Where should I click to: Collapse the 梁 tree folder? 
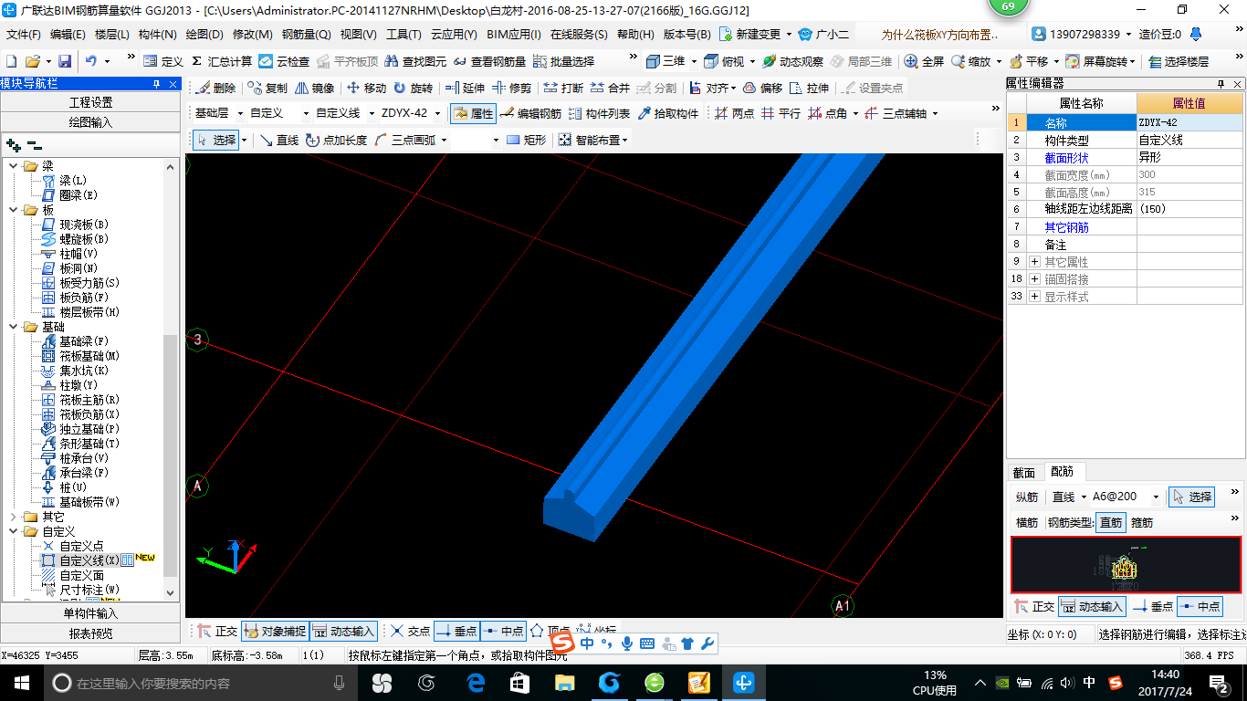click(x=14, y=166)
